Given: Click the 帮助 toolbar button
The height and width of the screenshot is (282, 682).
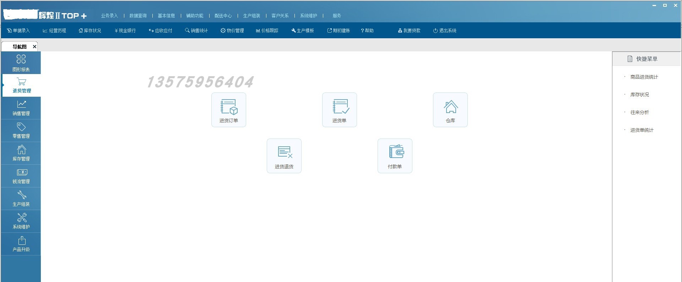Looking at the screenshot, I should click(x=367, y=31).
